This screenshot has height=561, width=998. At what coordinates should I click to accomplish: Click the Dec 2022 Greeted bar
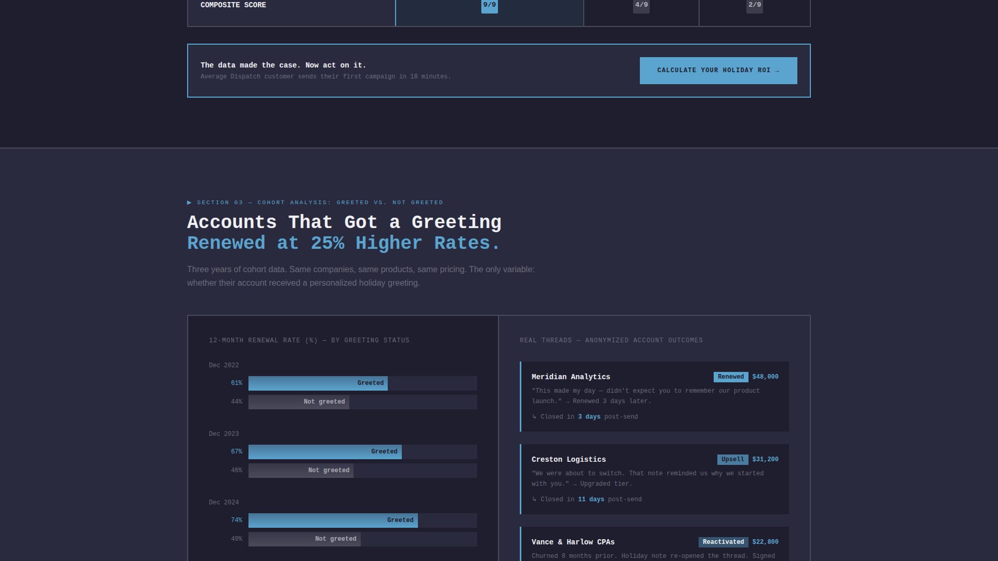(x=318, y=383)
